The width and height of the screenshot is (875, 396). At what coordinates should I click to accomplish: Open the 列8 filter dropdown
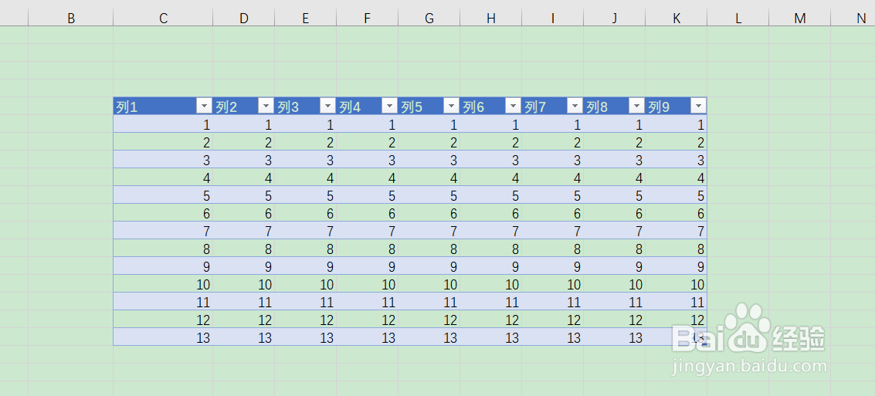click(x=637, y=106)
